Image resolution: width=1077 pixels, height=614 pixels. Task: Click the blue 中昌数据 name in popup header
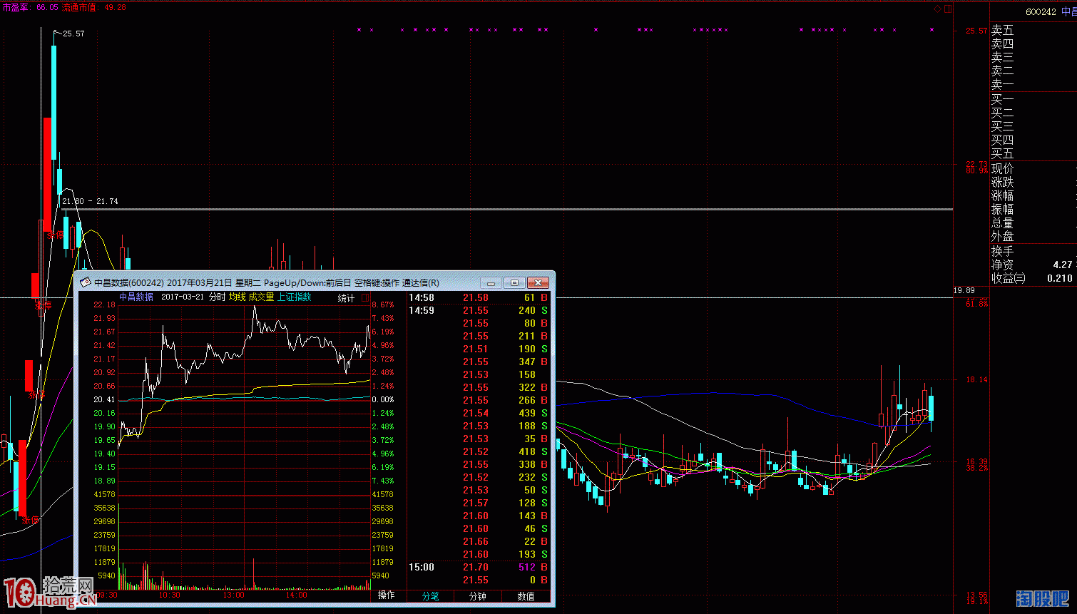(x=136, y=297)
